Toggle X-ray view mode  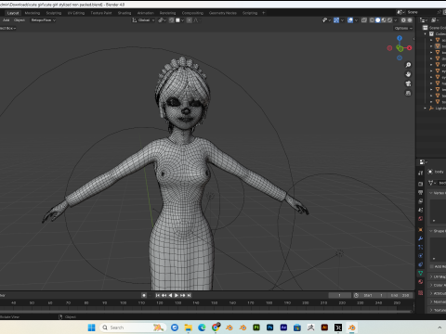point(364,20)
